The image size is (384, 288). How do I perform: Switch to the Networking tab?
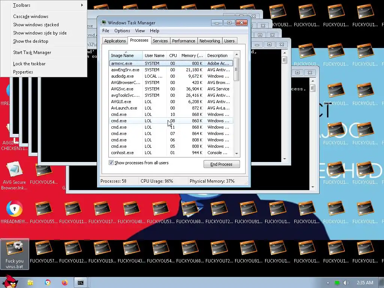point(210,41)
